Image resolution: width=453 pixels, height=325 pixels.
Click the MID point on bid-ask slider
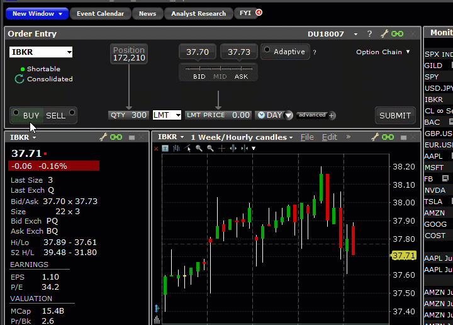click(220, 77)
